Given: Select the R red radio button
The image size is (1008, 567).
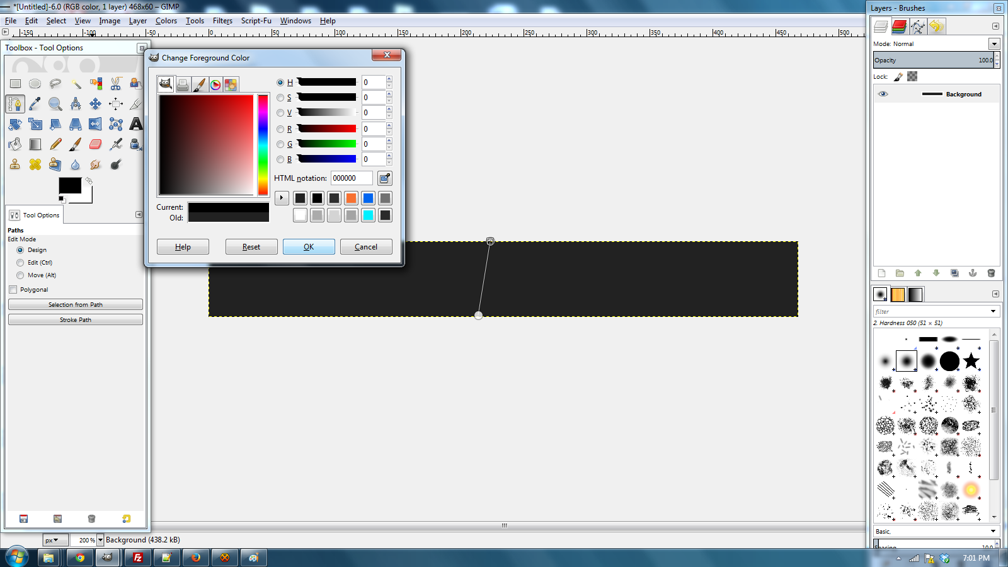Looking at the screenshot, I should (280, 129).
